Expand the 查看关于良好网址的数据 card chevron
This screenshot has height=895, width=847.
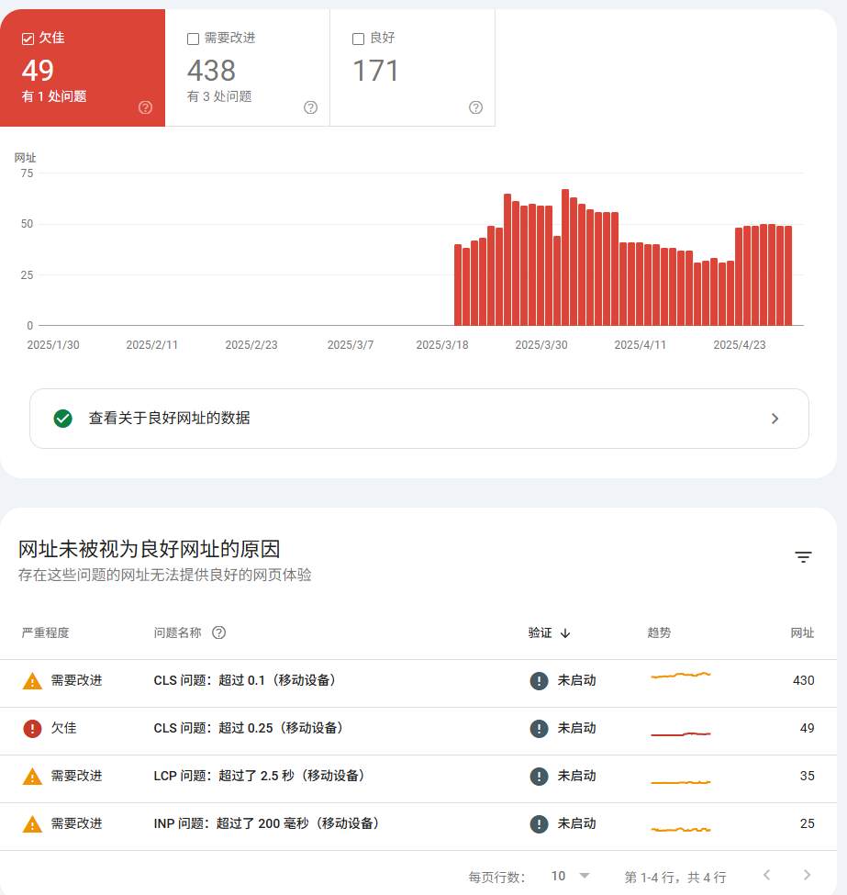pos(775,419)
